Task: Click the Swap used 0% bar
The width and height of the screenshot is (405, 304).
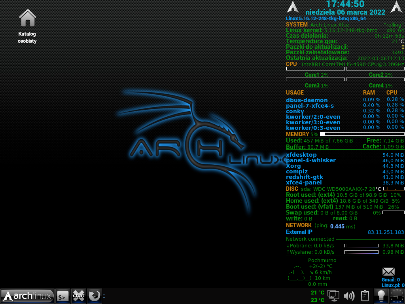Action: (394, 213)
